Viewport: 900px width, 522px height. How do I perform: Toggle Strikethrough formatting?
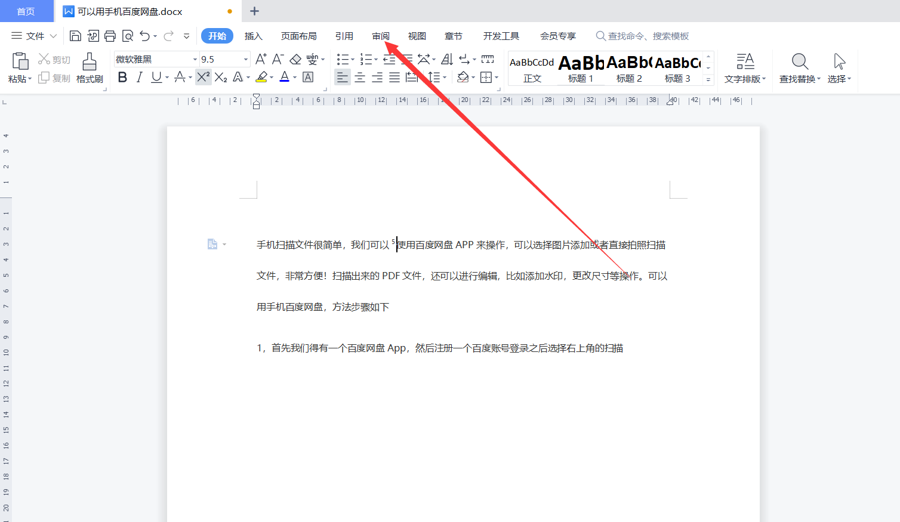click(x=180, y=77)
